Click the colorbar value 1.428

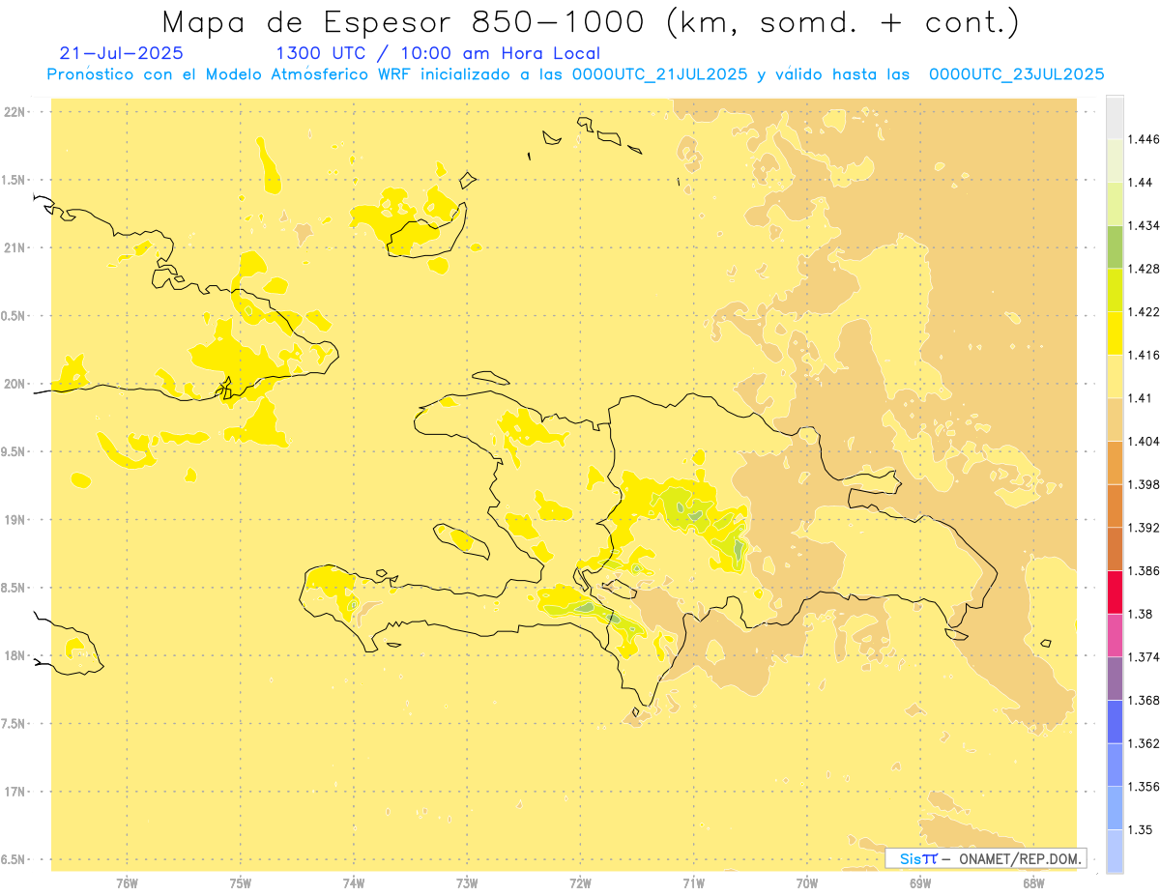point(1144,269)
